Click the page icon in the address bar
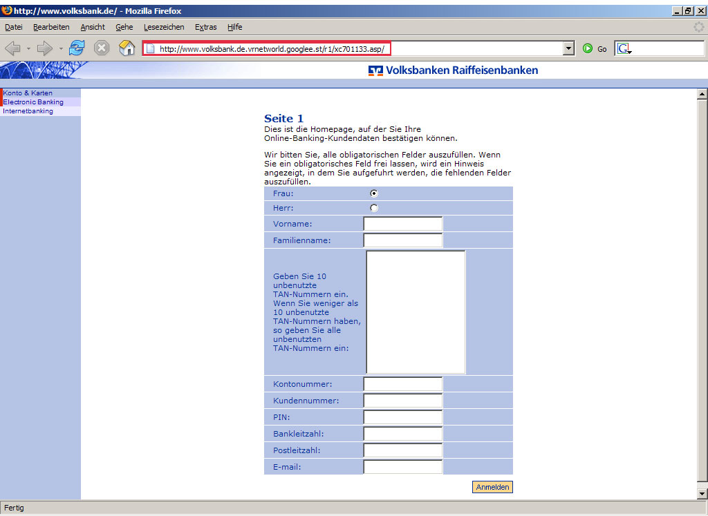This screenshot has width=708, height=516. pyautogui.click(x=150, y=48)
